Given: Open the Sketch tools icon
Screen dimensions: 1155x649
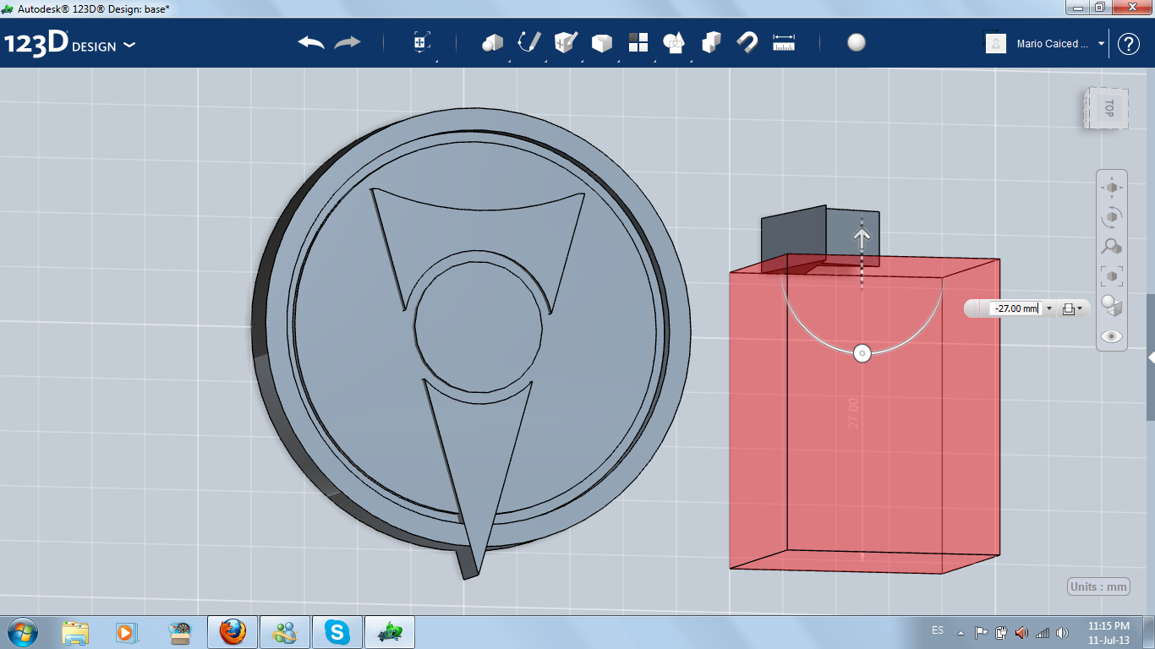Looking at the screenshot, I should click(x=529, y=42).
